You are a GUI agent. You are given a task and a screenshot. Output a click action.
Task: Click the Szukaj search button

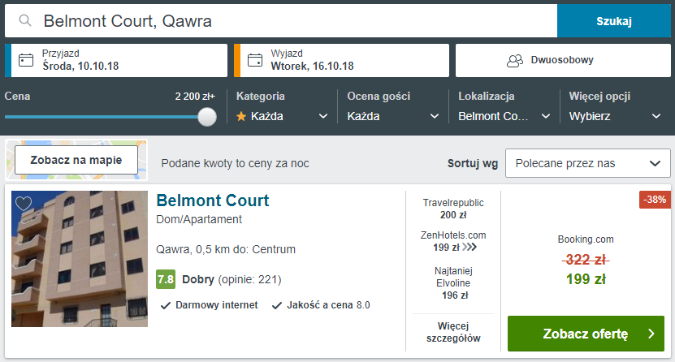[614, 21]
